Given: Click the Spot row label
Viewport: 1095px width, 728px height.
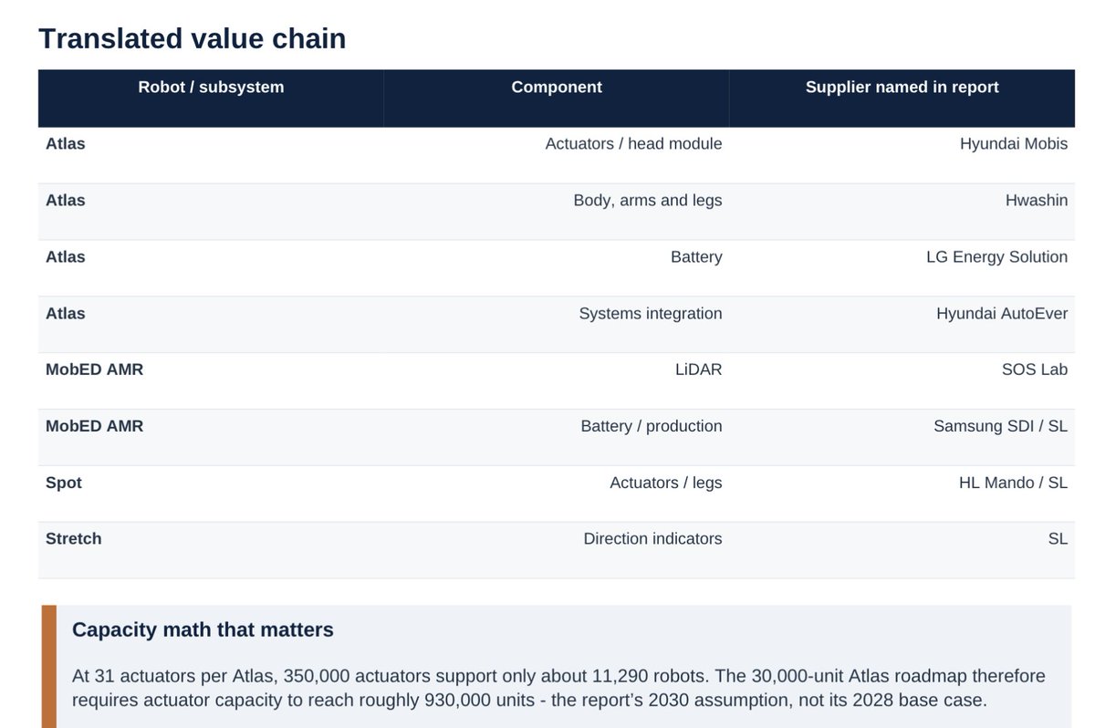Looking at the screenshot, I should [64, 484].
